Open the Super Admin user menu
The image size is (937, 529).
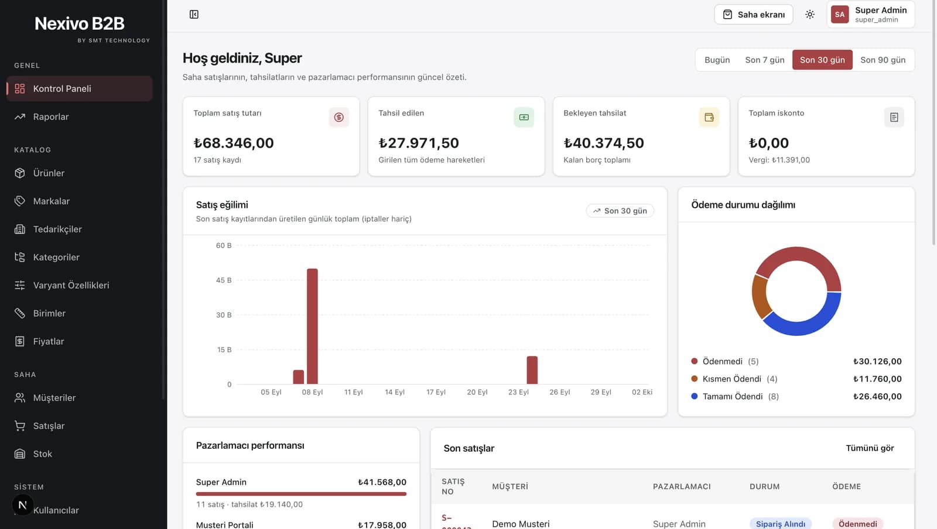[871, 15]
